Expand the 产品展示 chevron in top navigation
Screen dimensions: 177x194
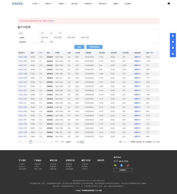coord(65,4)
